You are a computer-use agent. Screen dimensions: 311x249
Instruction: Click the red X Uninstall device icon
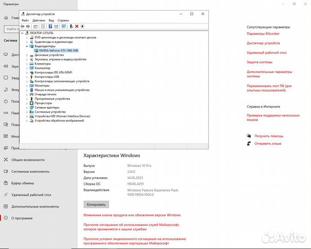pyautogui.click(x=77, y=26)
